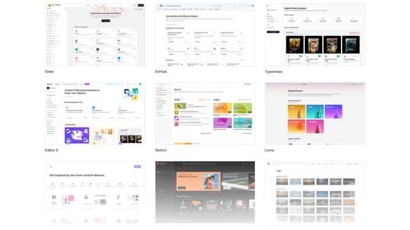Viewport: 410px width, 230px height.
Task: Open the GitHub Actions screenshot thumbnail
Action: (x=205, y=34)
